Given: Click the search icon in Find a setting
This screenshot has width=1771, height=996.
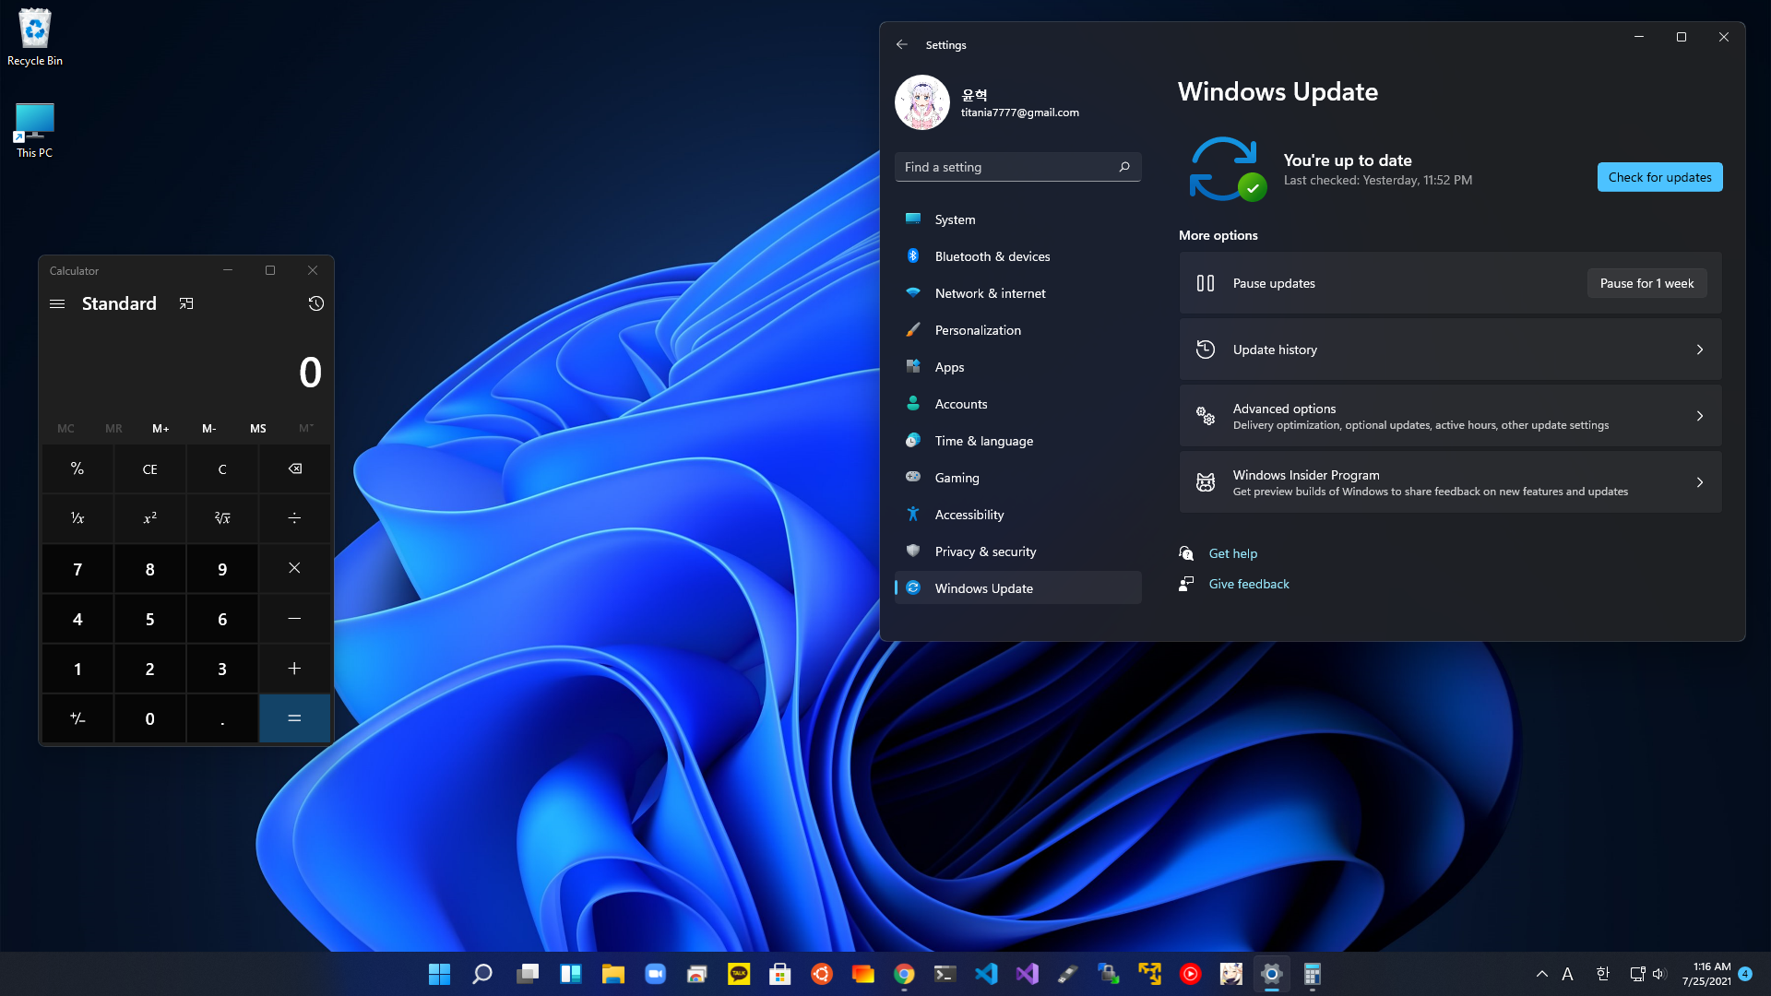Looking at the screenshot, I should click(x=1124, y=167).
